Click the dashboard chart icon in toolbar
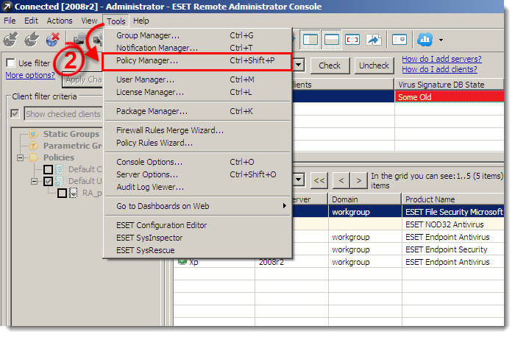Viewport: 515px width, 337px height. pyautogui.click(x=425, y=39)
